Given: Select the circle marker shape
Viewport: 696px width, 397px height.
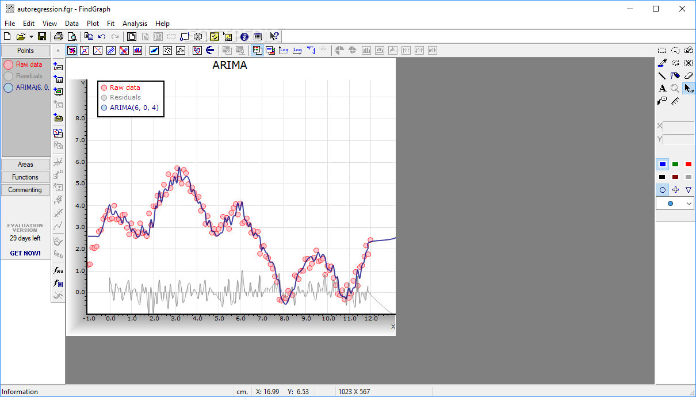Looking at the screenshot, I should [x=662, y=189].
